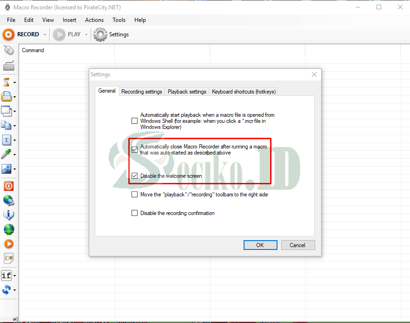Insert a C# code action

pyautogui.click(x=8, y=258)
